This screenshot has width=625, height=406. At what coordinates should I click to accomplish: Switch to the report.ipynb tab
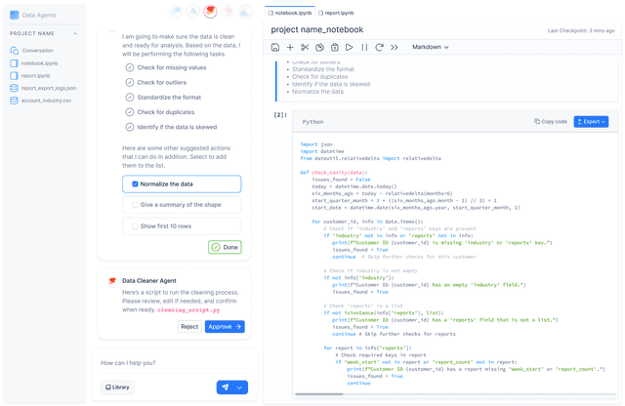336,13
